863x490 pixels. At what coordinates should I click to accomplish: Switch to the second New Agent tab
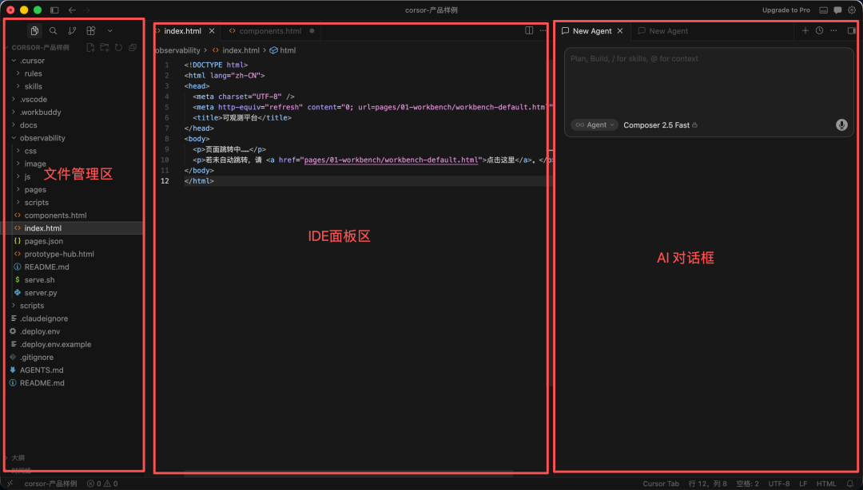click(x=663, y=31)
